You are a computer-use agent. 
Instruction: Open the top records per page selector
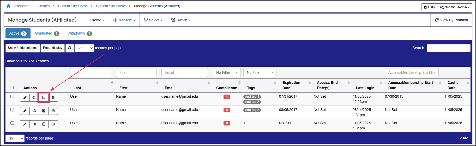point(84,48)
